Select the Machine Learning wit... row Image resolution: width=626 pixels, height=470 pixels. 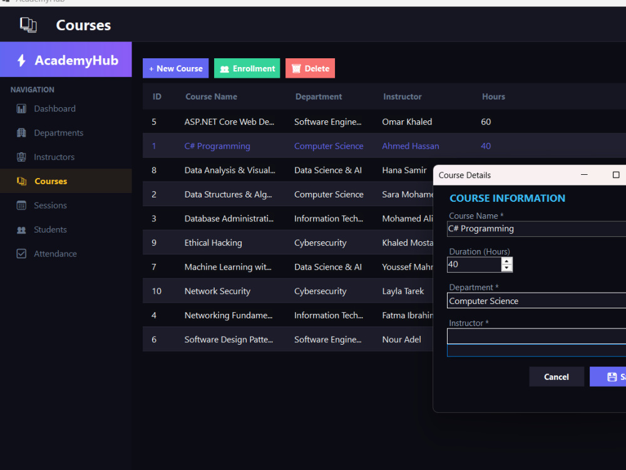(288, 266)
